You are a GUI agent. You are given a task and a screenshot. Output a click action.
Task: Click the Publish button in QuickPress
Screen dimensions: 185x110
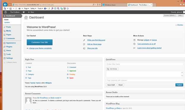pos(179,85)
